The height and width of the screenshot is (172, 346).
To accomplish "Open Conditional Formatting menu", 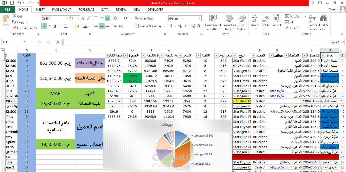I will click(213, 23).
